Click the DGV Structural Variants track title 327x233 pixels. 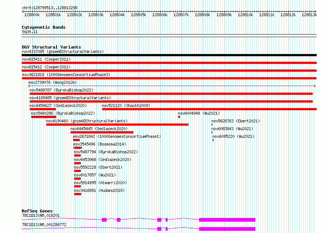click(51, 47)
